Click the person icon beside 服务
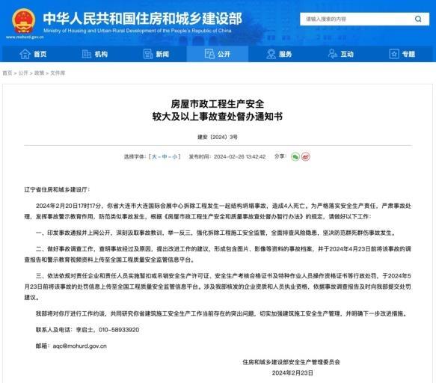436x383 pixels. pyautogui.click(x=271, y=54)
